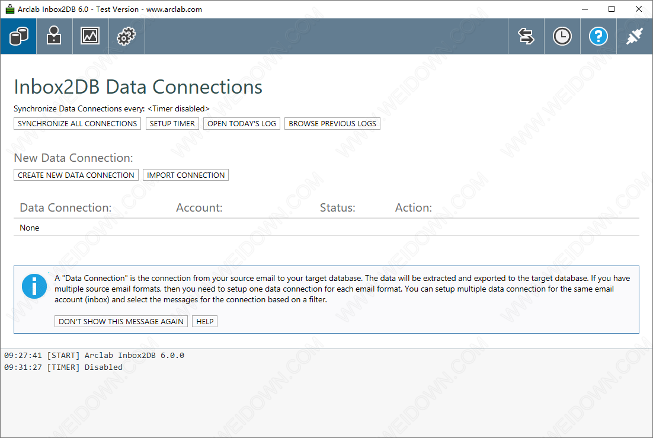The width and height of the screenshot is (653, 438).
Task: Click IMPORT CONNECTION button
Action: click(x=185, y=175)
